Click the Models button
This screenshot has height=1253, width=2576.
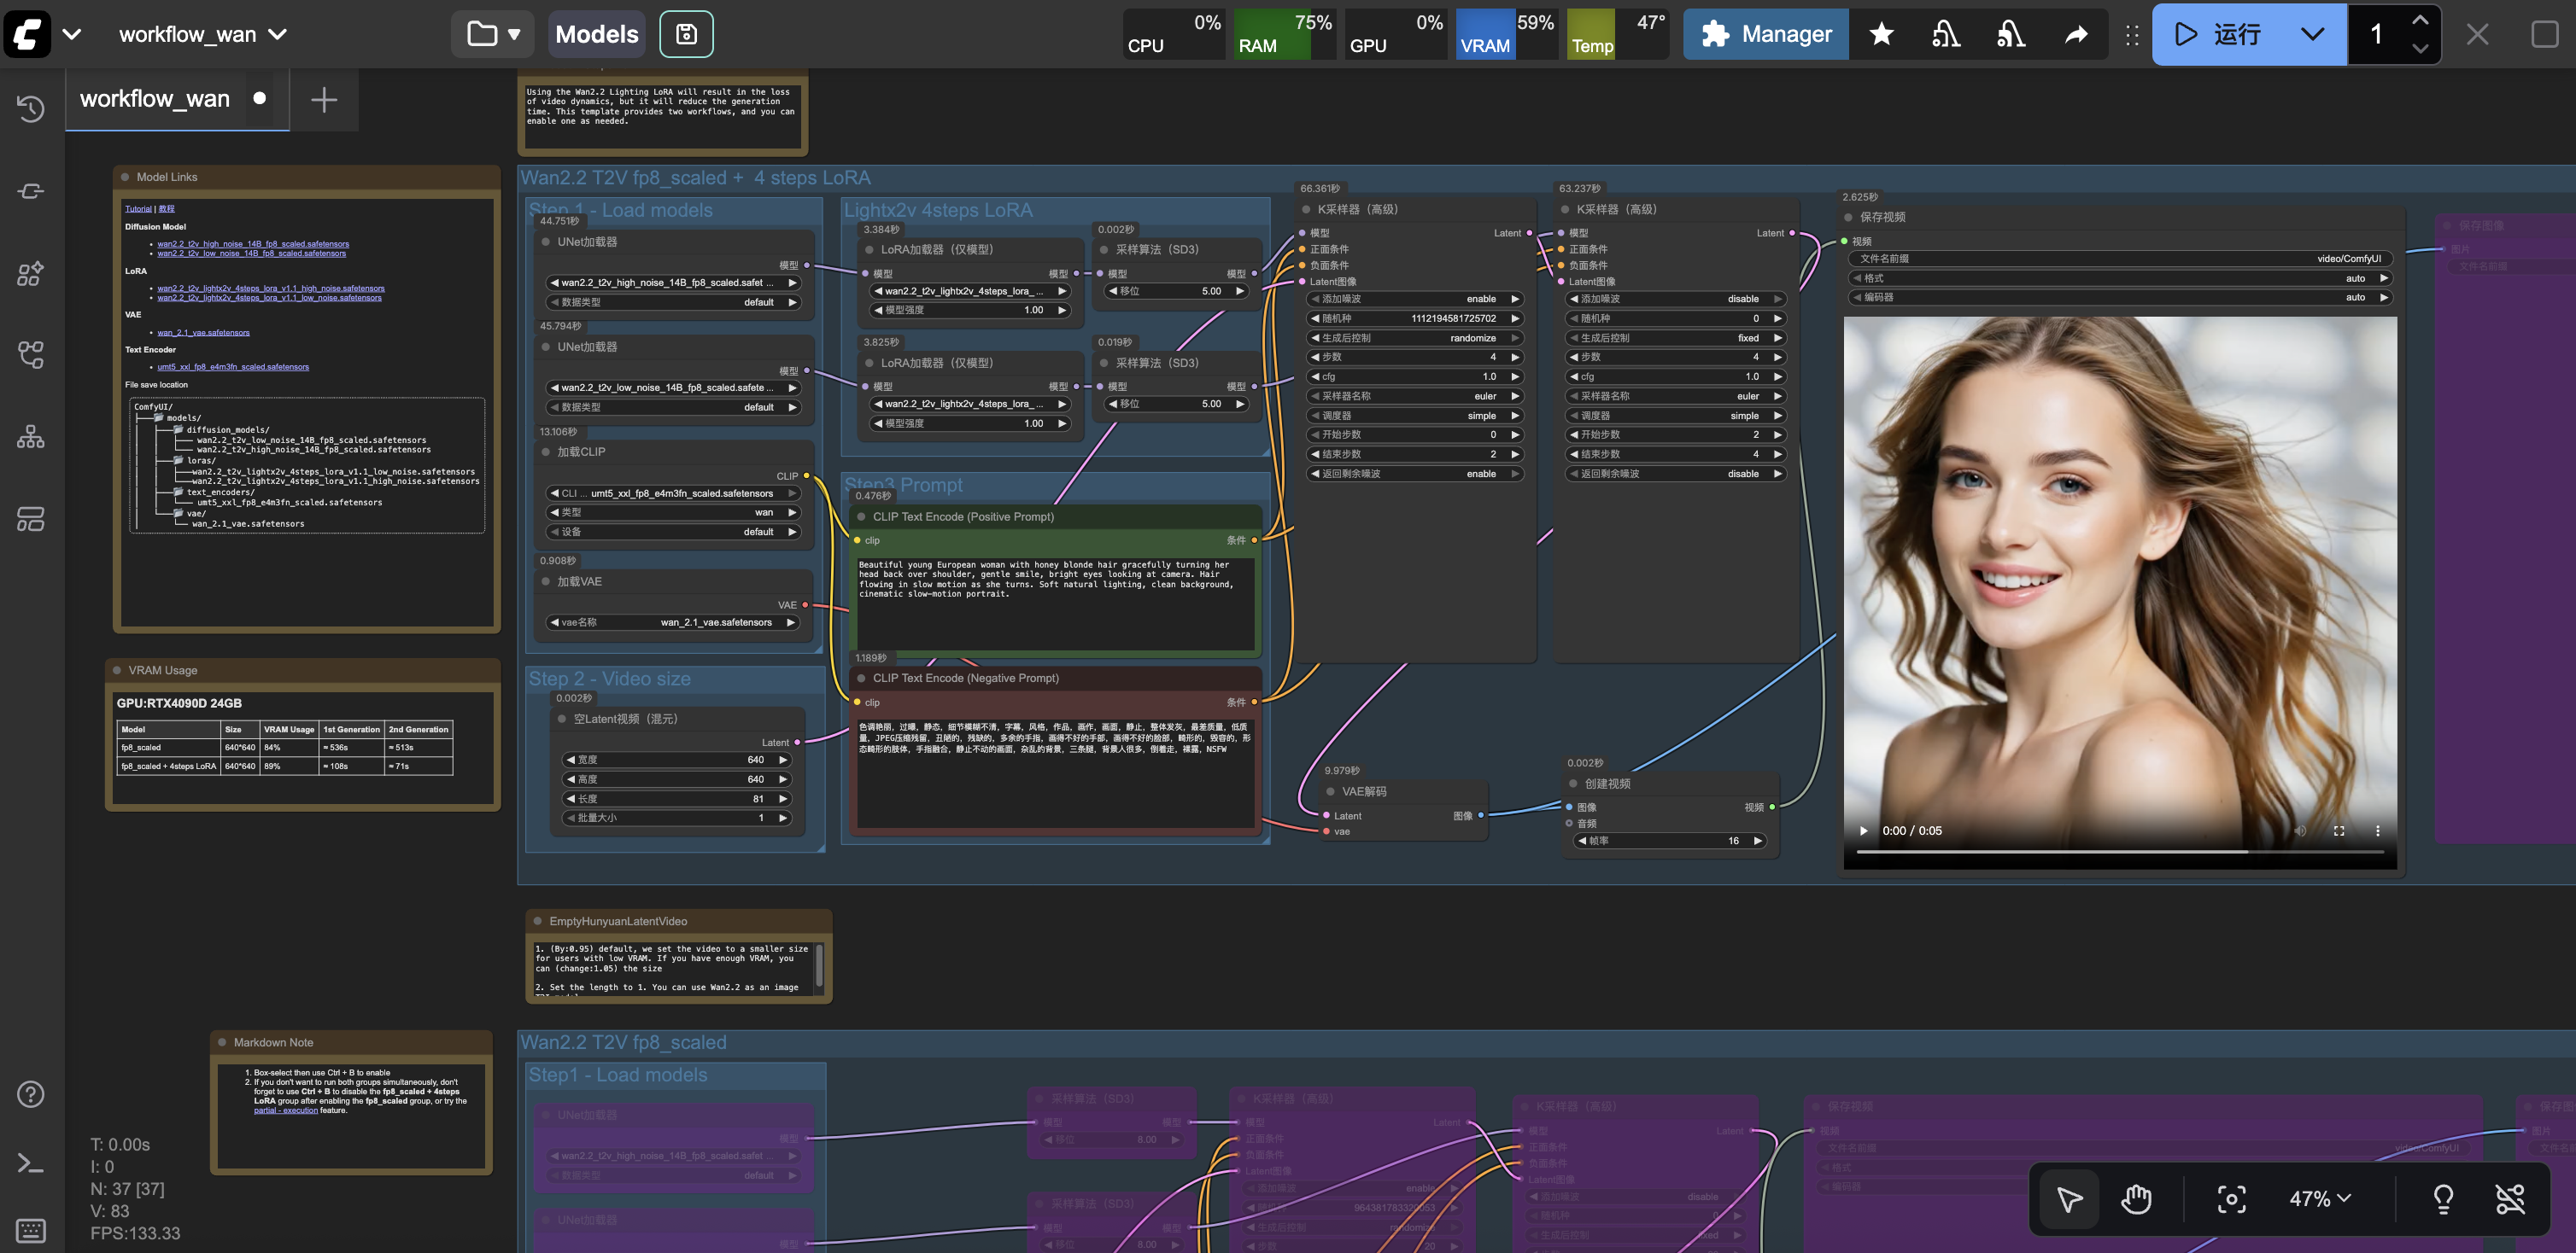coord(596,34)
